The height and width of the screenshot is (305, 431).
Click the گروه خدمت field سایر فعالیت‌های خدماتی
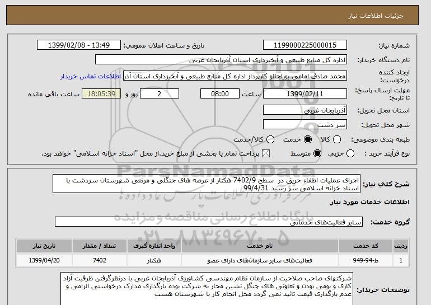(x=209, y=222)
